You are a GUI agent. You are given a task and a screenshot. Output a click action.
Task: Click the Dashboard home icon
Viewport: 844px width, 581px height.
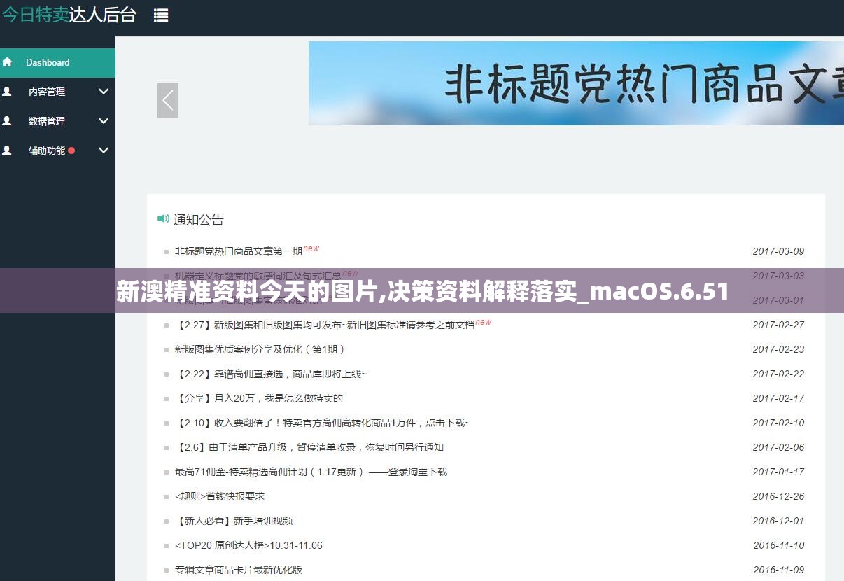click(7, 62)
